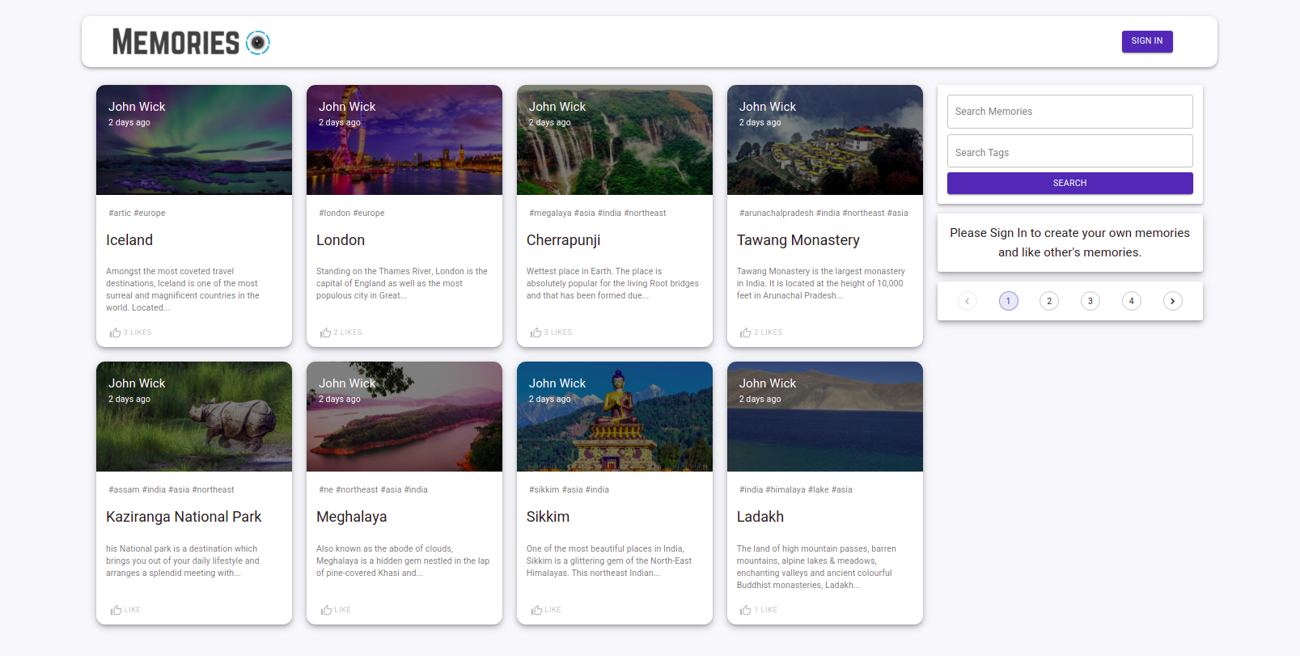
Task: Click thumbs-up on Cherrapunji card
Action: click(x=551, y=332)
